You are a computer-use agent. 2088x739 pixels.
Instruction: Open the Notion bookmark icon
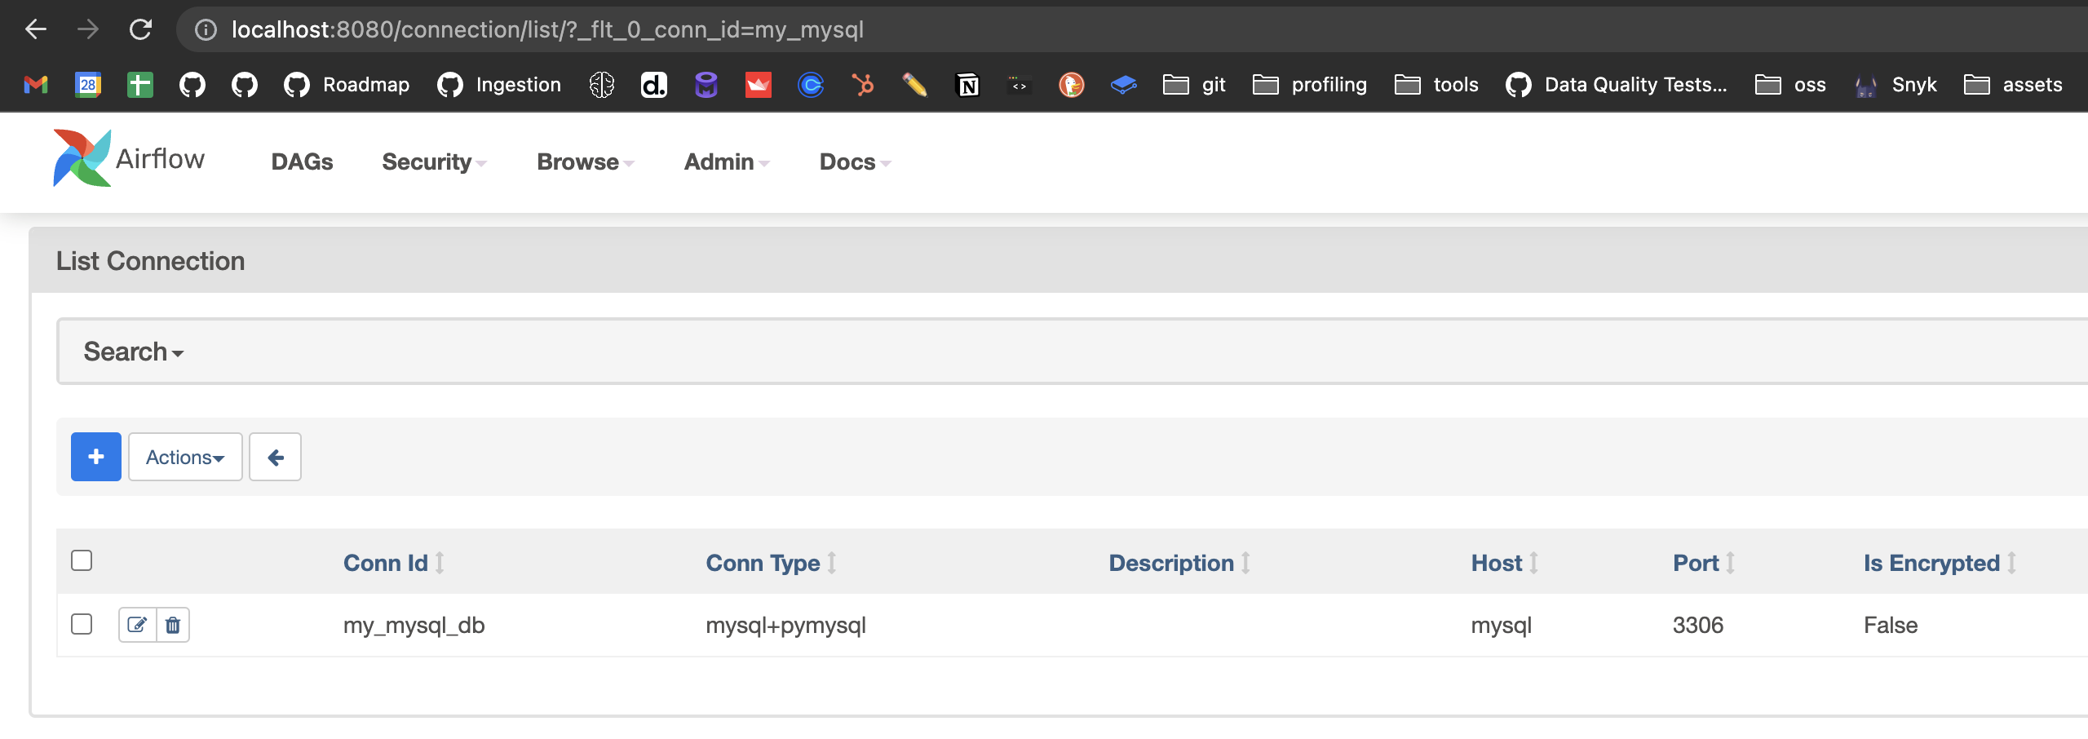click(967, 85)
